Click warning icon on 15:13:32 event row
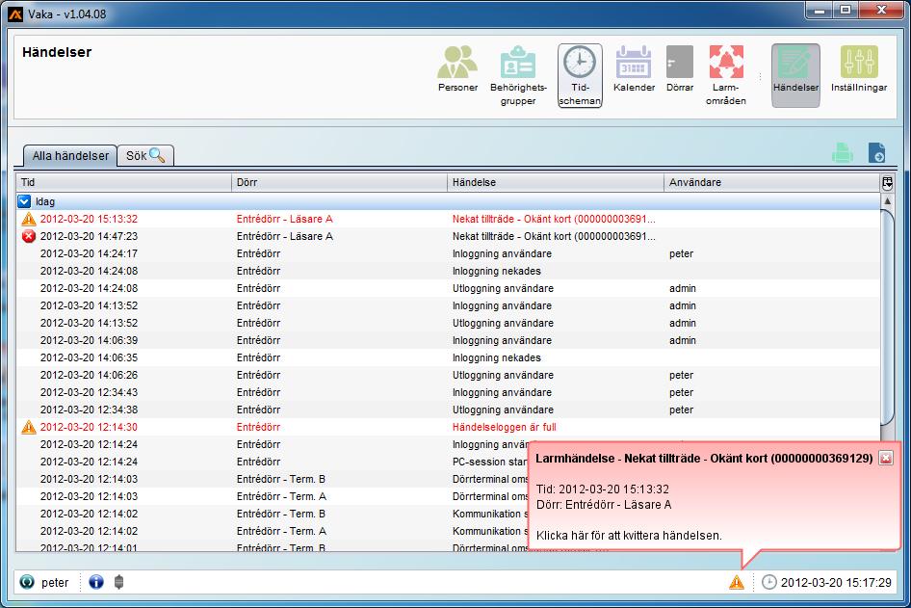The width and height of the screenshot is (911, 608). (x=29, y=219)
